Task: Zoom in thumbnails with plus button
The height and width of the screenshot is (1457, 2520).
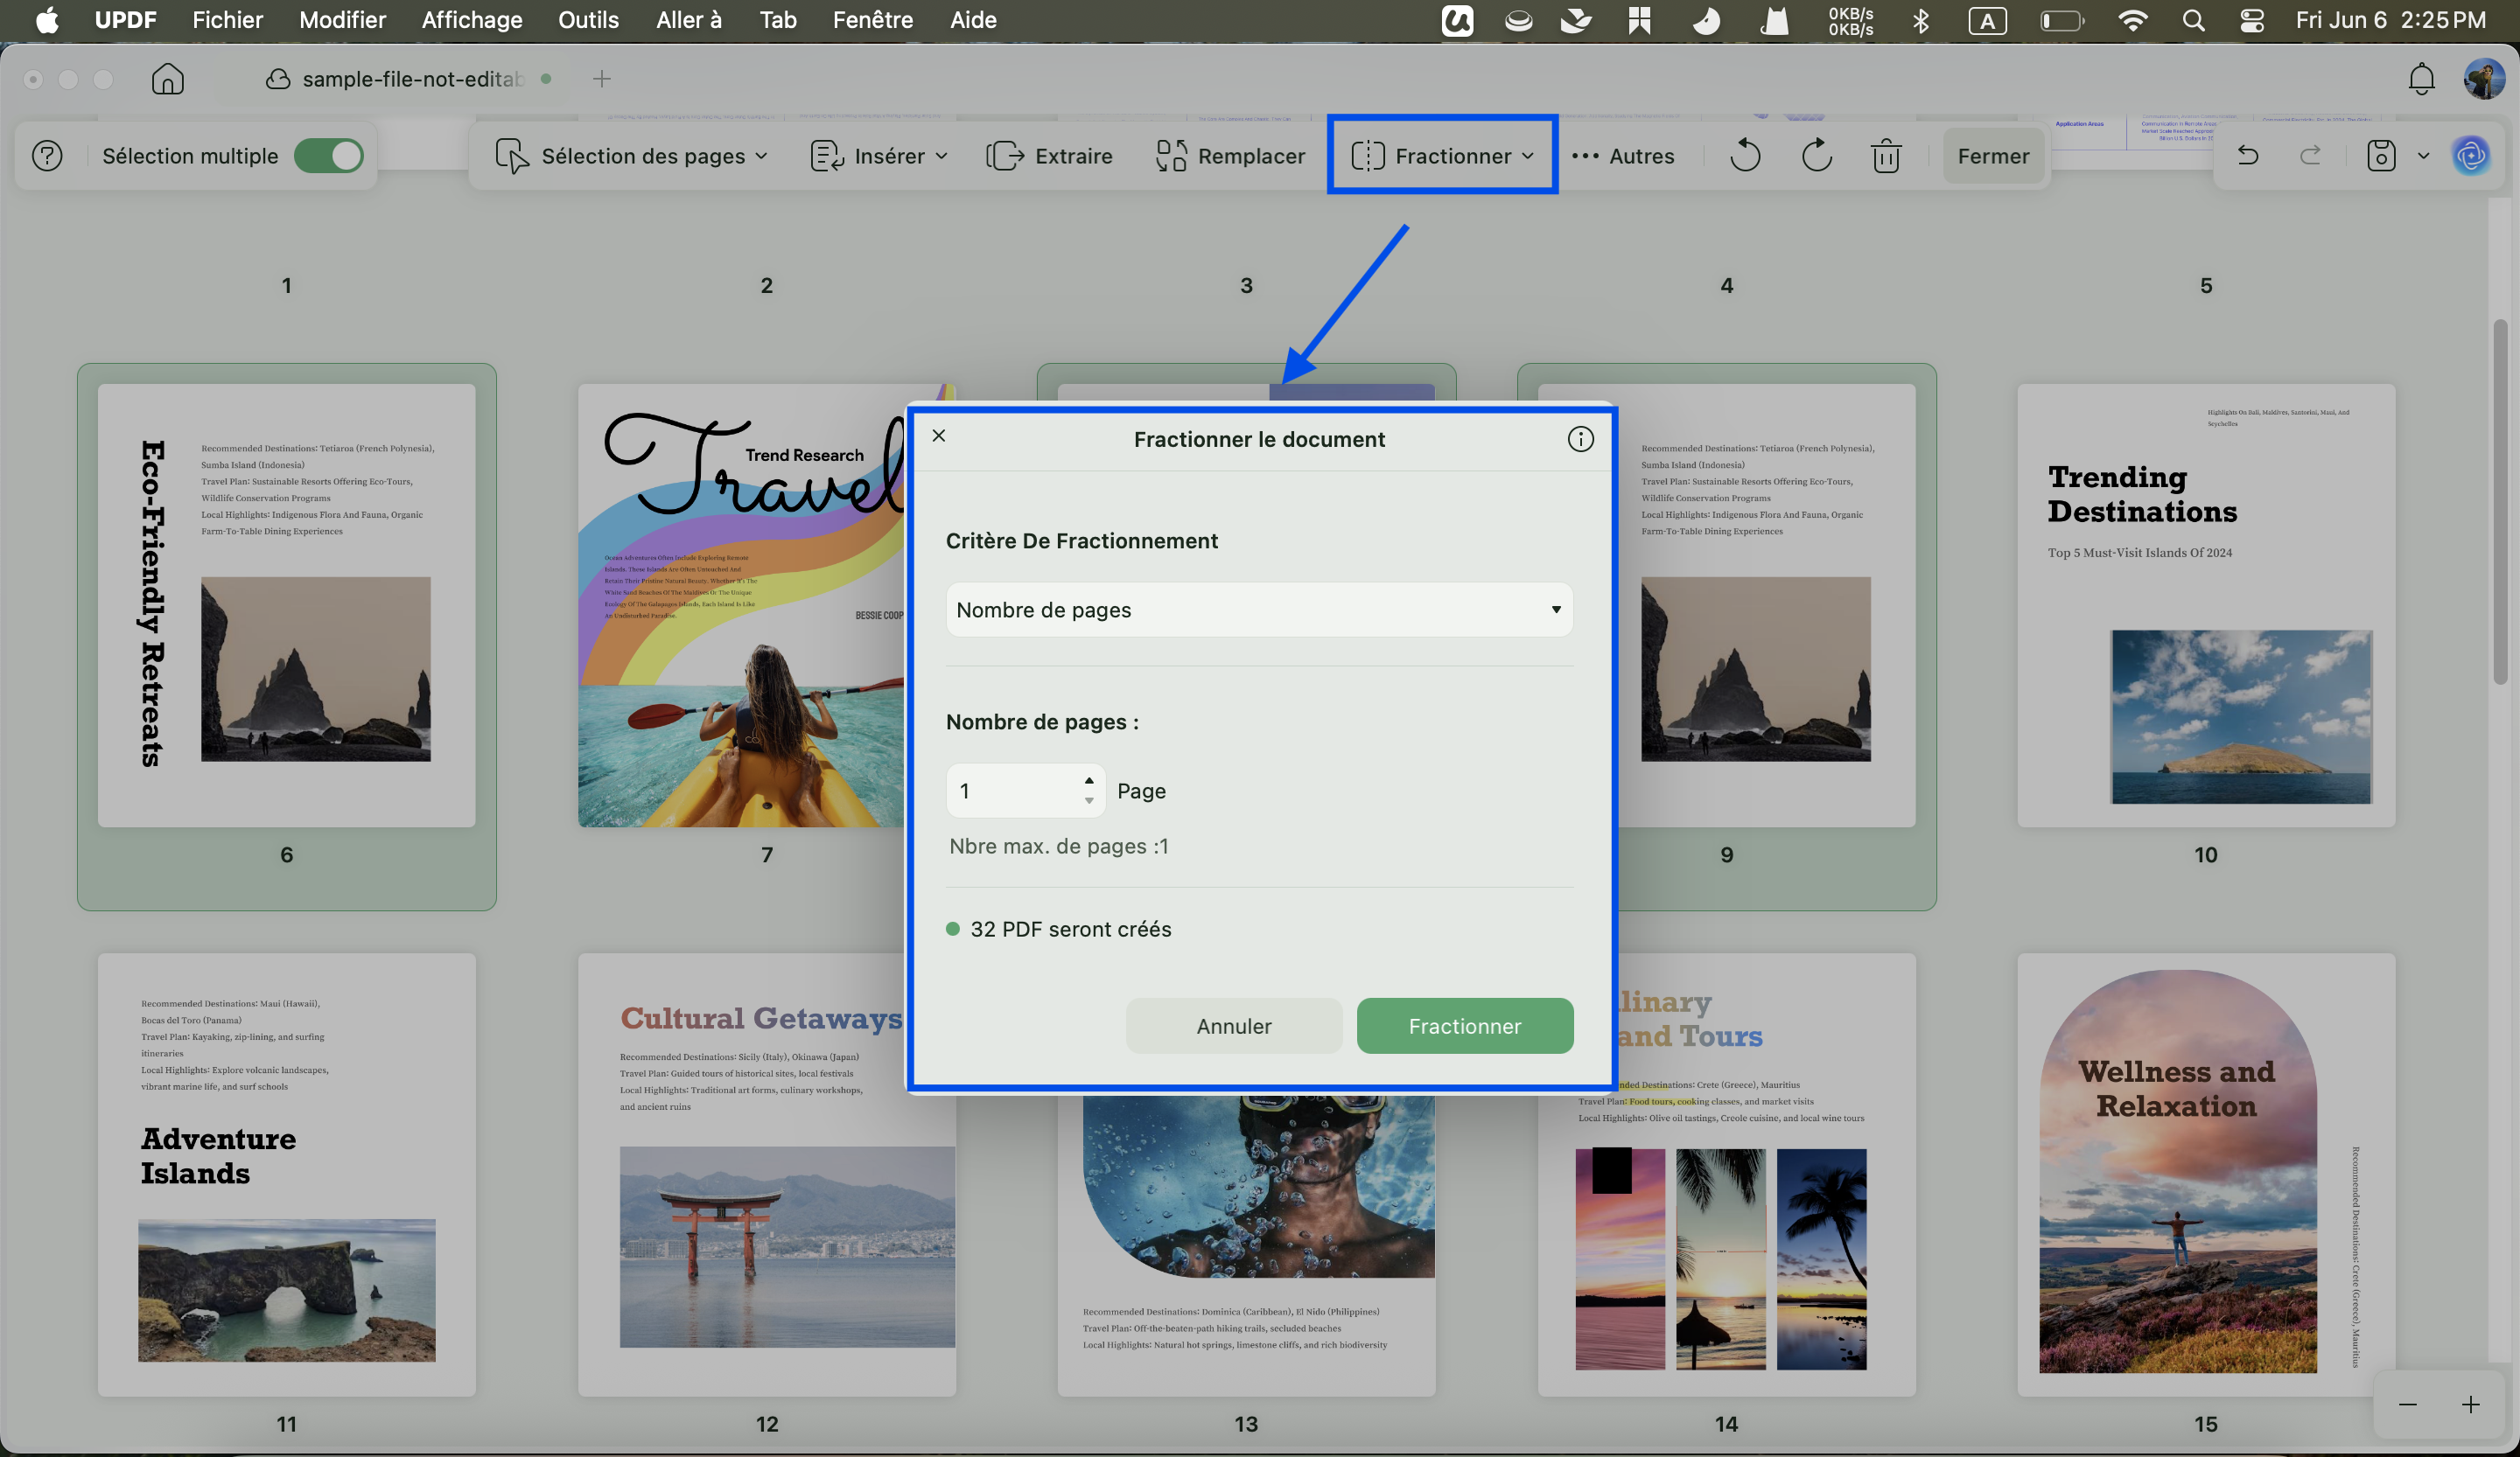Action: click(x=2470, y=1405)
